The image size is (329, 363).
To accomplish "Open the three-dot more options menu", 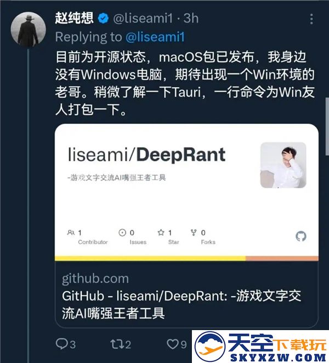I will click(311, 19).
